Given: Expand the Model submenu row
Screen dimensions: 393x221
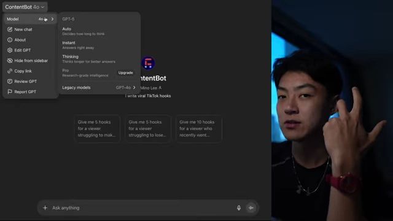Looking at the screenshot, I should click(x=30, y=19).
